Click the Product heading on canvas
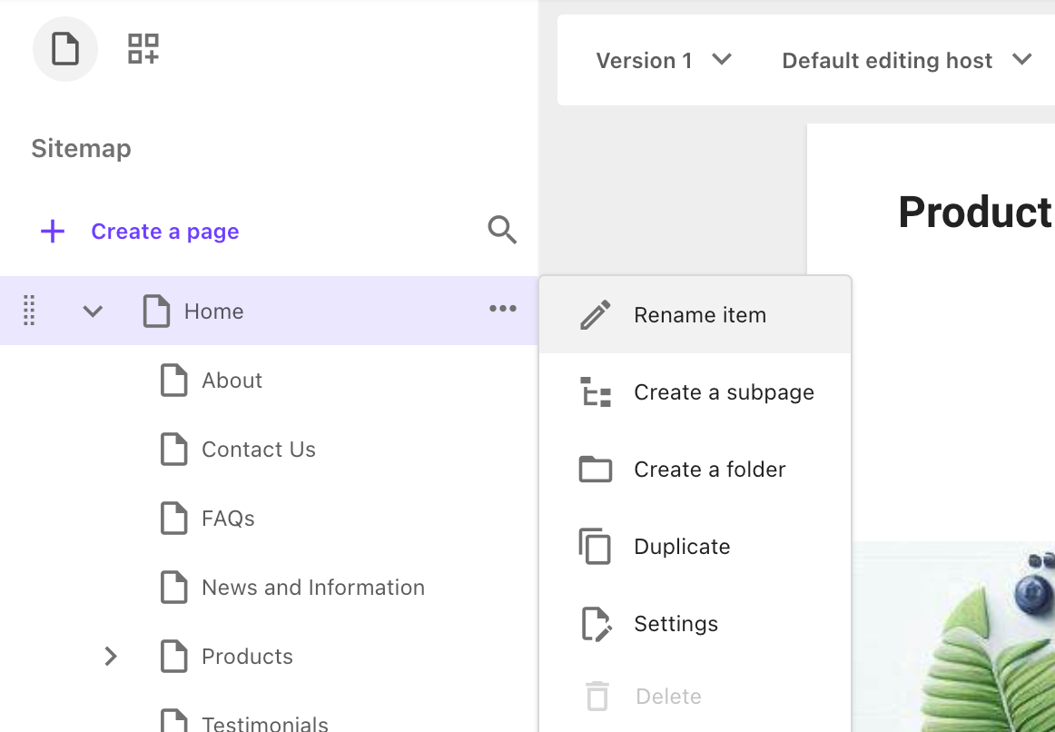The height and width of the screenshot is (732, 1055). pyautogui.click(x=976, y=213)
